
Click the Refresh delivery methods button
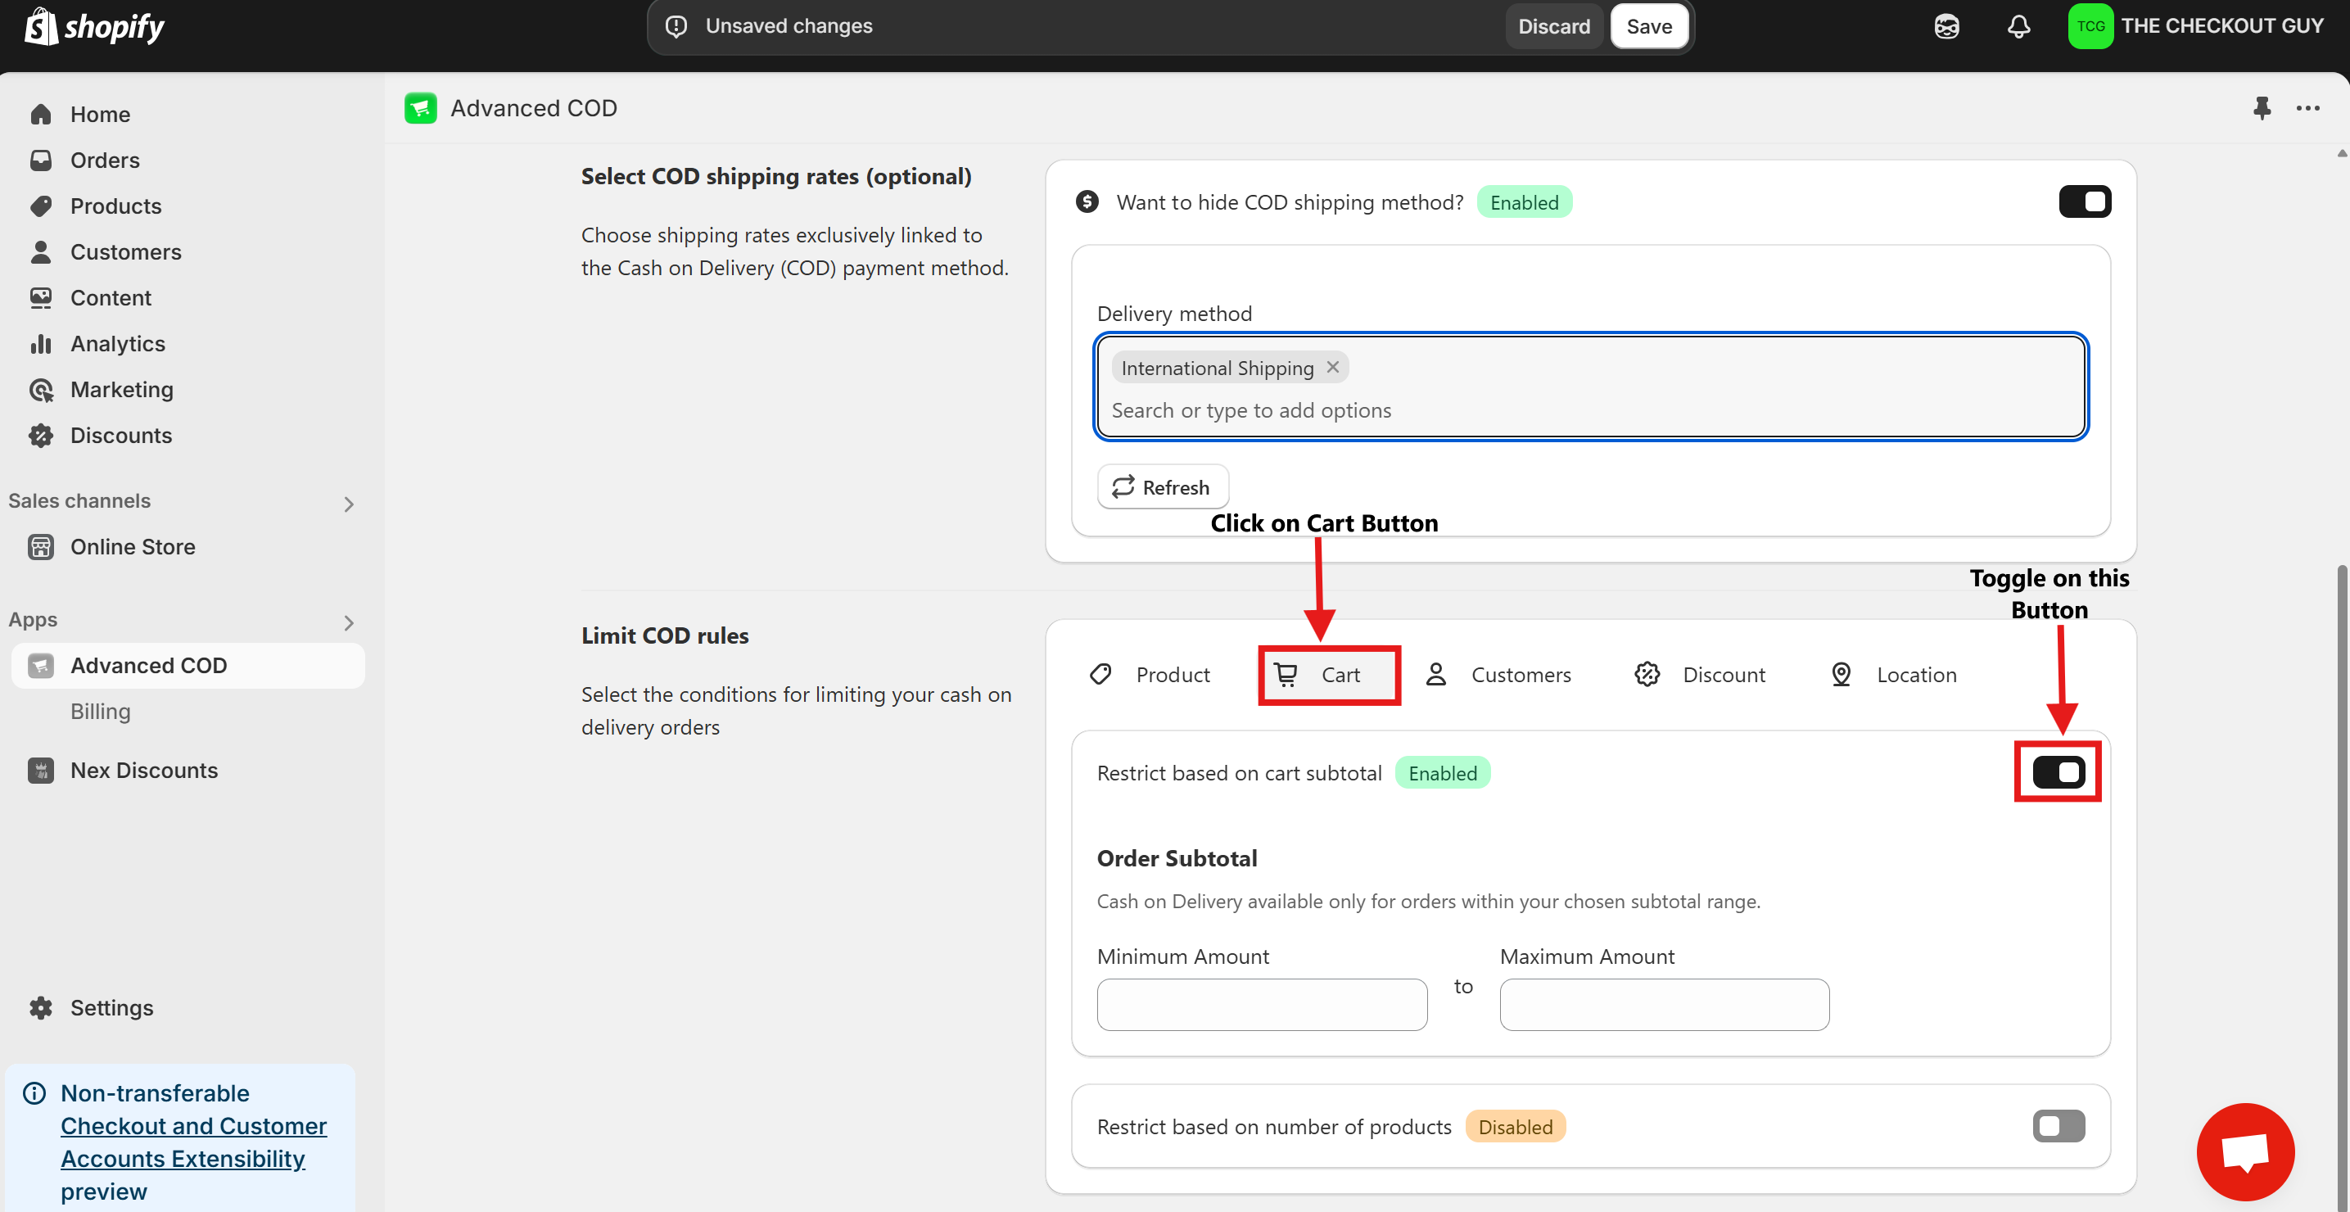[x=1162, y=487]
